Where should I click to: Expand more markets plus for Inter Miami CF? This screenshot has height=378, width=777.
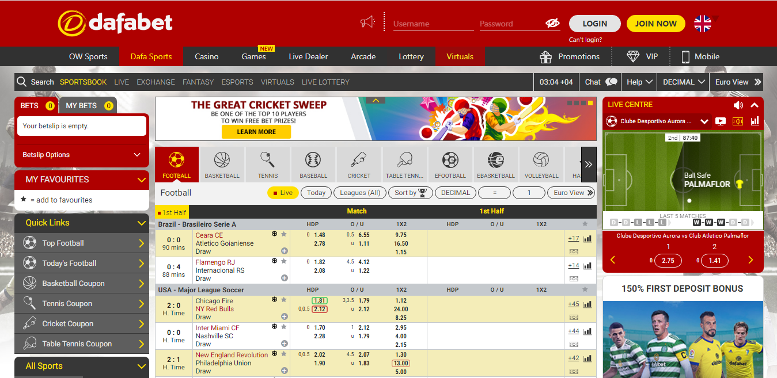285,343
